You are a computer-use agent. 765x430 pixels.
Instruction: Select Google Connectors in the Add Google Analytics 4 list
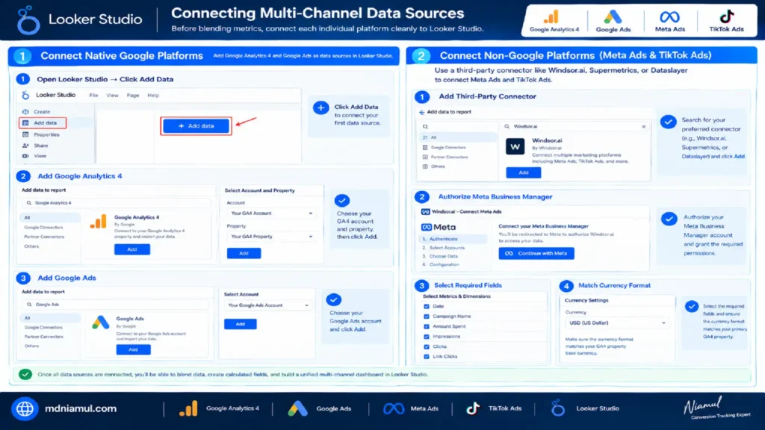pyautogui.click(x=43, y=227)
